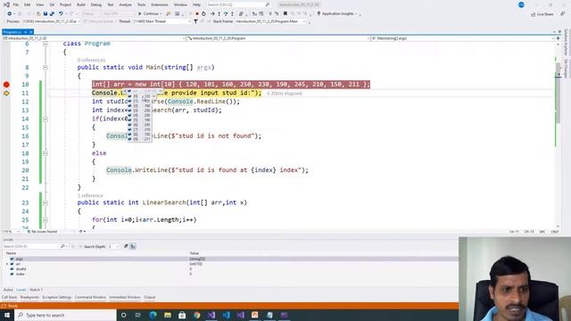Click the Task View icon on the taskbar

click(x=138, y=315)
